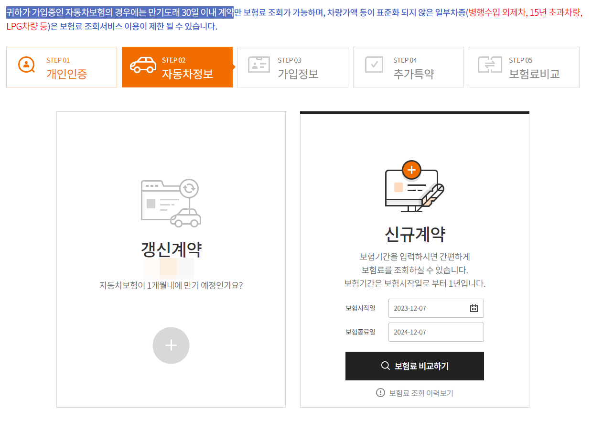The height and width of the screenshot is (421, 592).
Task: Click the gray plus button under 갱신계약
Action: point(171,345)
